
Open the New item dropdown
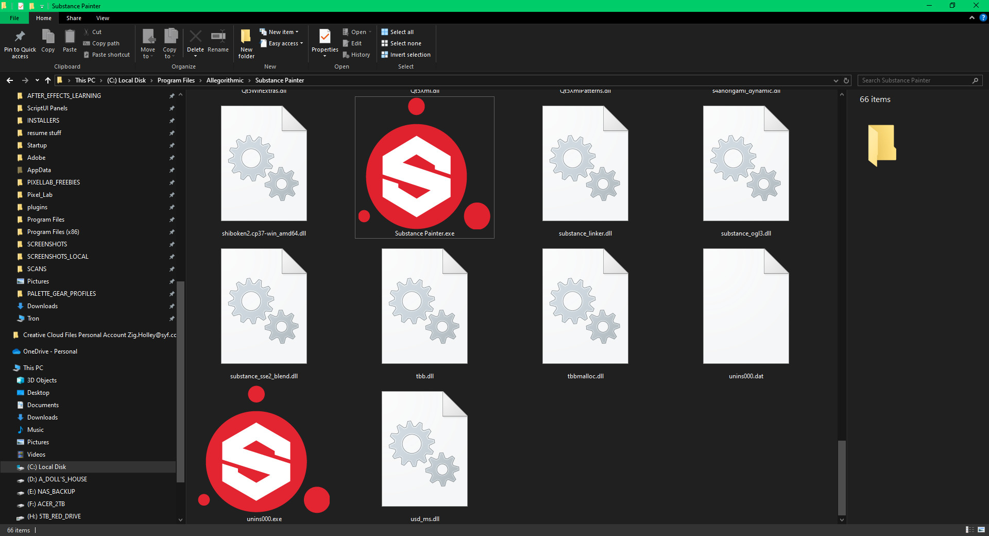coord(279,32)
